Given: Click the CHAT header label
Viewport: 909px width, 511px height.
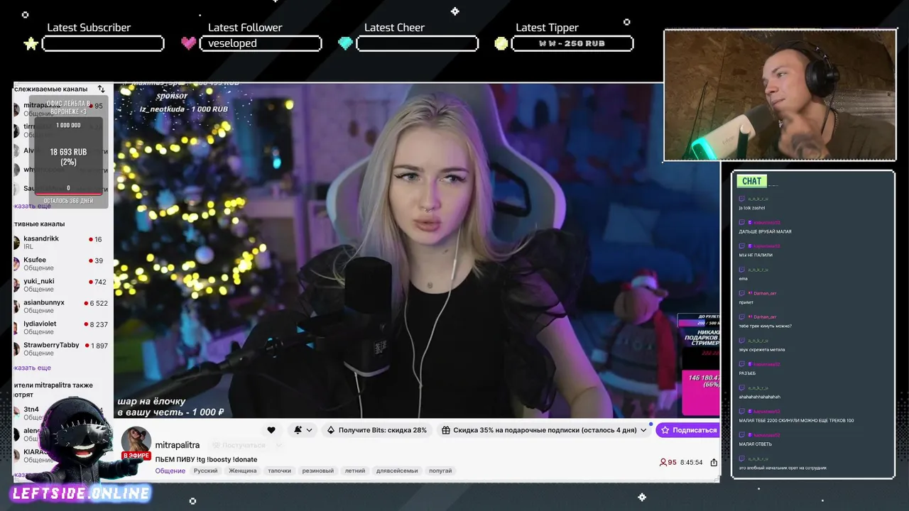Looking at the screenshot, I should (751, 181).
